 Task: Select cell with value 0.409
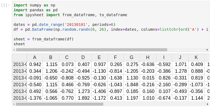196,64
